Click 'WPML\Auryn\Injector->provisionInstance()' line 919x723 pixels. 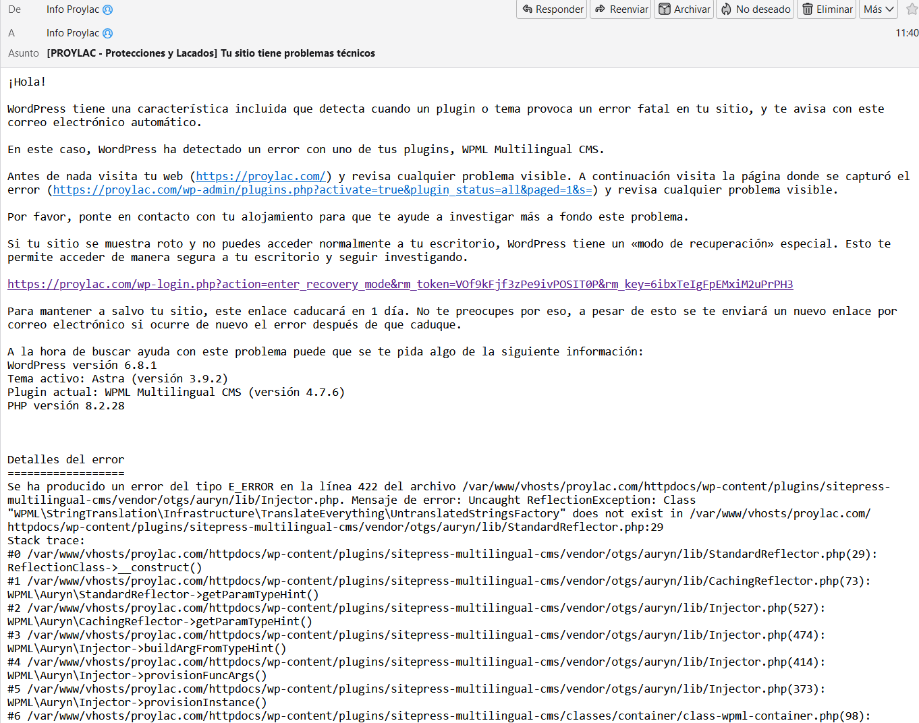click(x=137, y=702)
